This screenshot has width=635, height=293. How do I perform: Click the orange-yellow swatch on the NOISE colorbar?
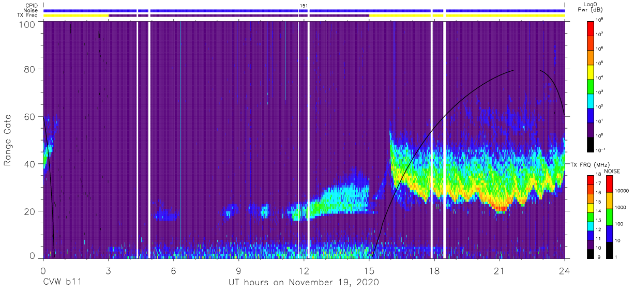610,201
